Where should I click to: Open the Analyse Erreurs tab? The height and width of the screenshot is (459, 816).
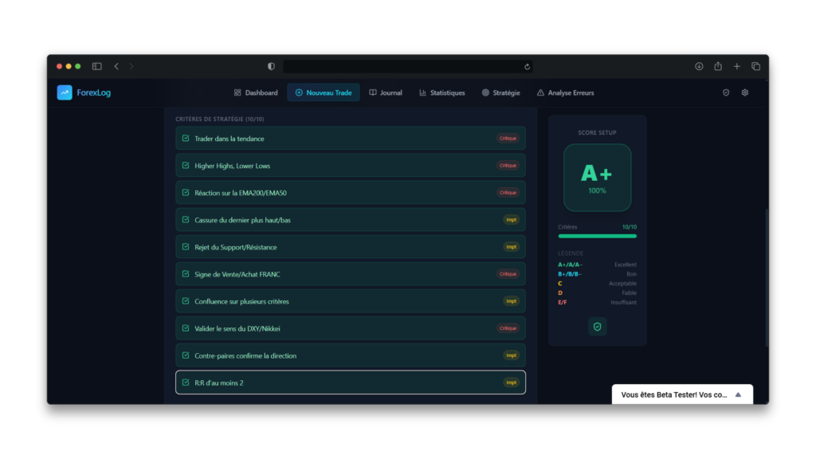tap(565, 92)
